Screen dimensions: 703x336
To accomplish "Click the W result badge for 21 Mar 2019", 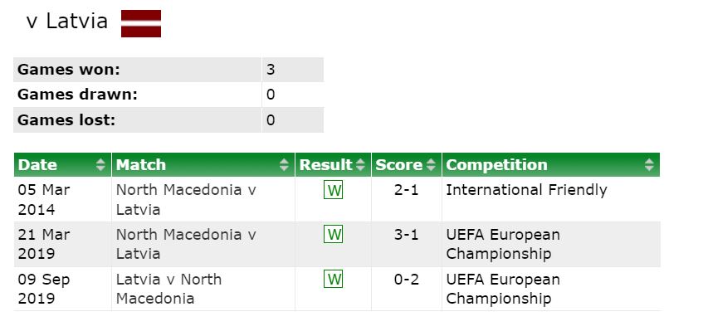I will tap(333, 234).
